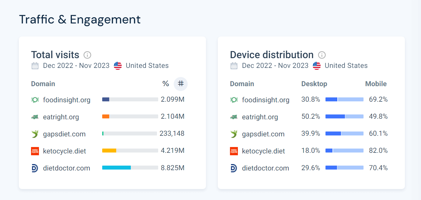Click 60.1% mobile share value
Viewport: 421px width, 200px height.
click(x=378, y=134)
